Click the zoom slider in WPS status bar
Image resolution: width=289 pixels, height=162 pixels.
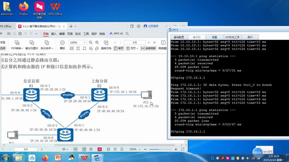click(x=160, y=149)
